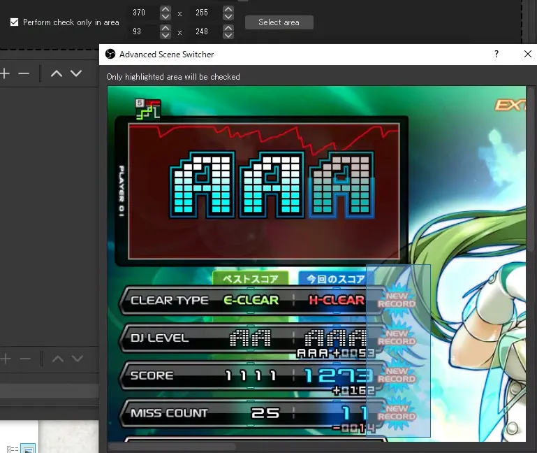
Task: Increase the 255 area value
Action: coord(228,9)
